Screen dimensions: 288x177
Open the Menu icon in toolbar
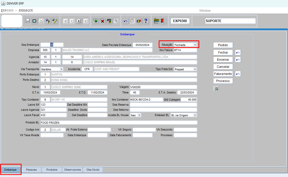[156, 21]
